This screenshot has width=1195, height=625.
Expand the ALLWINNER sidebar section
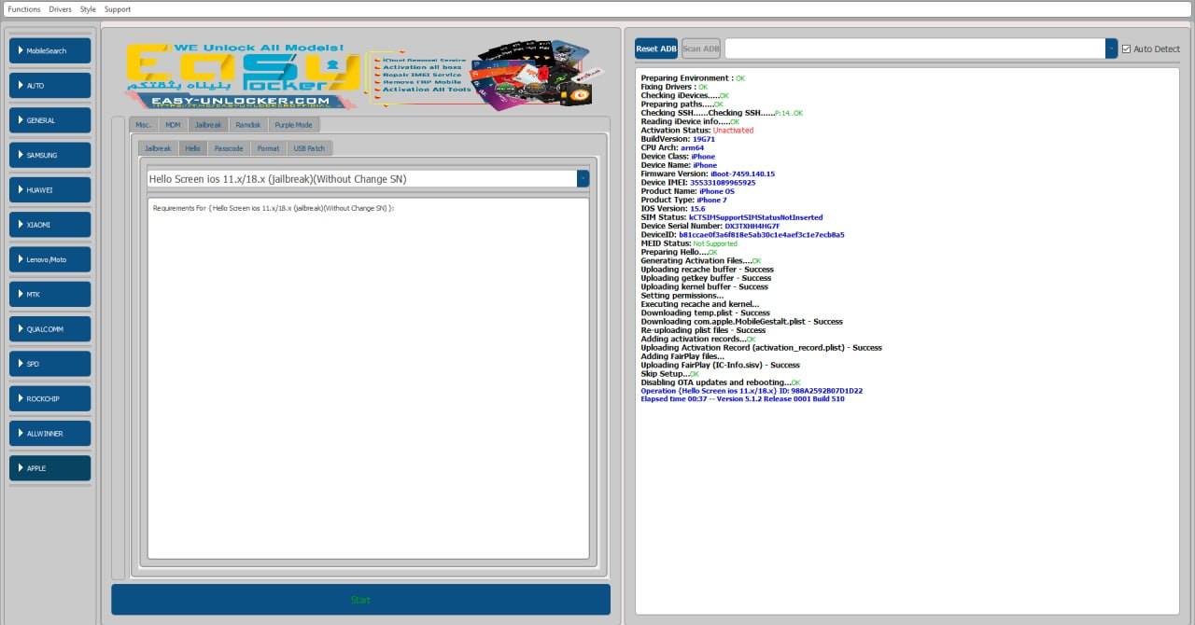(50, 434)
